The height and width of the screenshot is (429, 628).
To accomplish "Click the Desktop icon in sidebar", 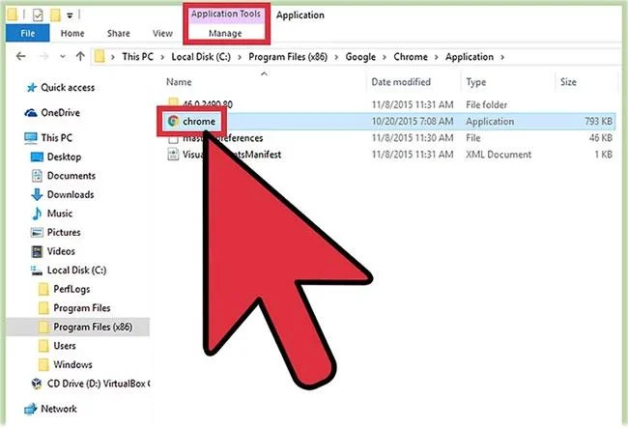I will point(37,157).
